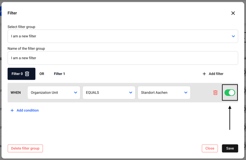Click the chevron arrow in Organization Unit field
This screenshot has width=246, height=160.
coord(76,93)
